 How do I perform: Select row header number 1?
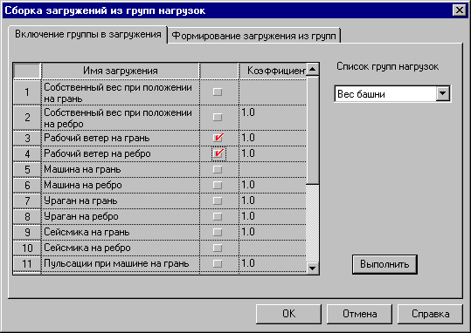[x=27, y=92]
